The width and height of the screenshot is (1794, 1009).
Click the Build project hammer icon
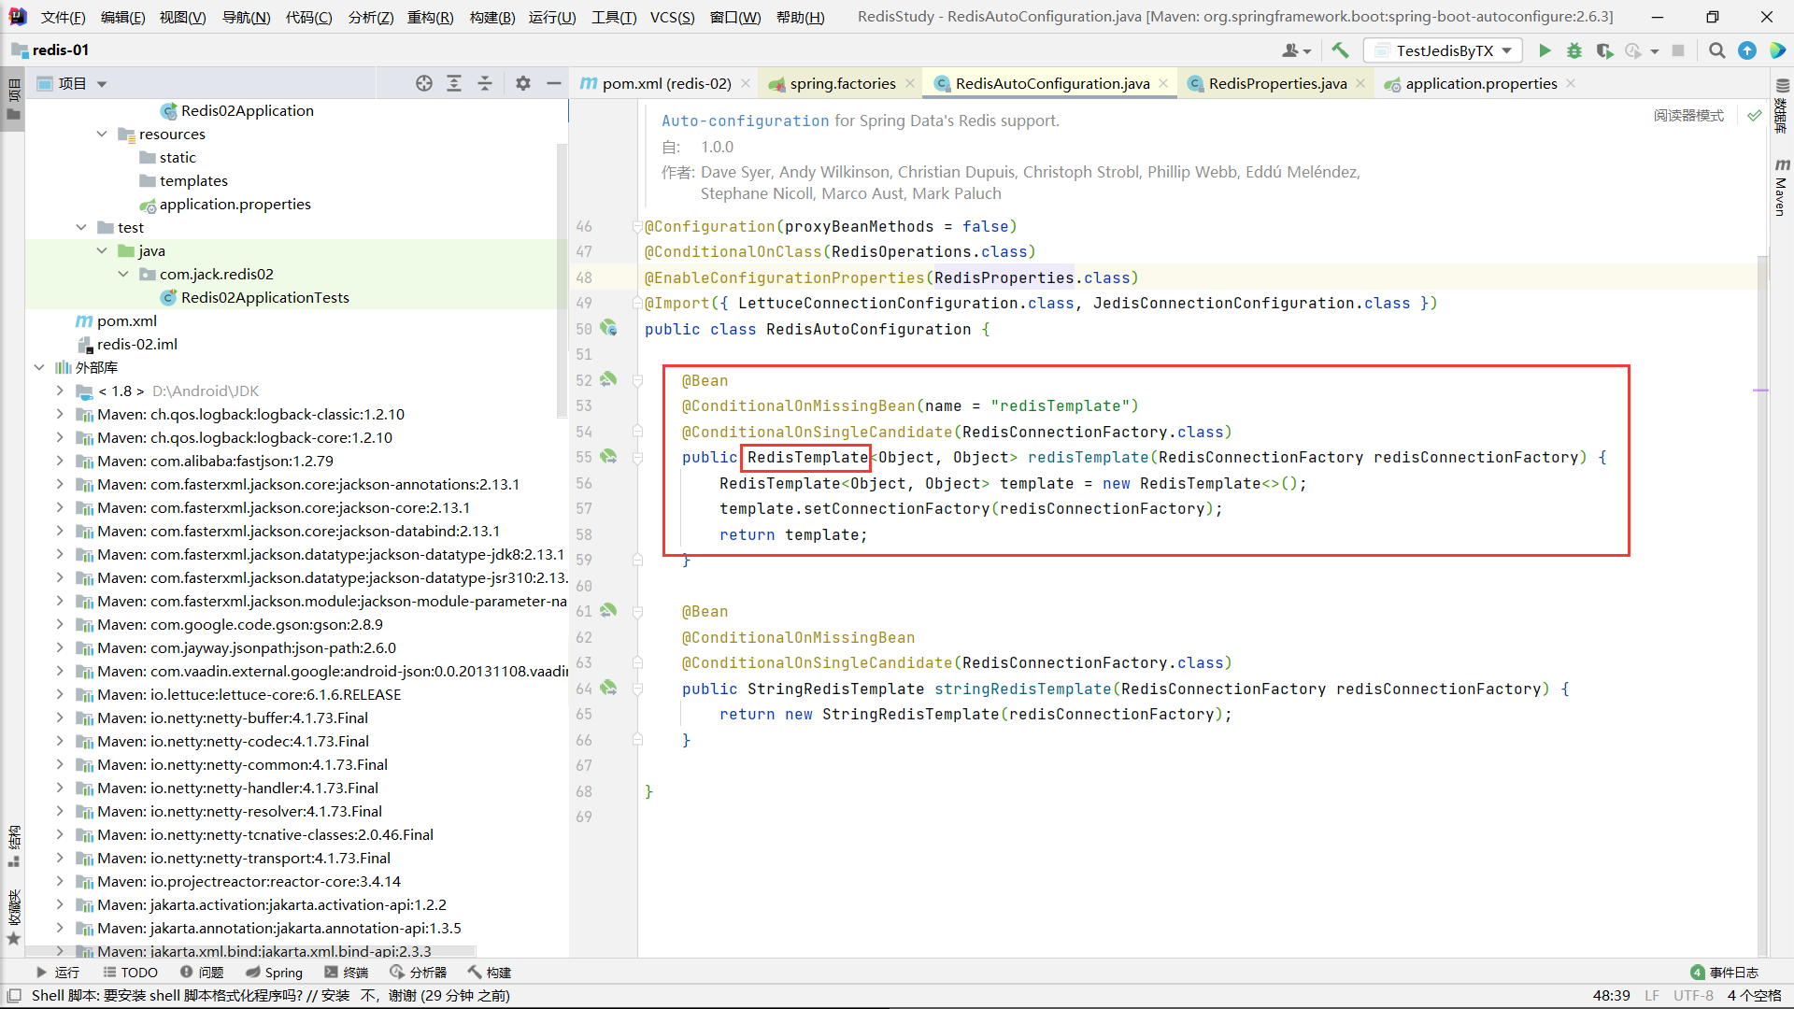tap(1340, 50)
